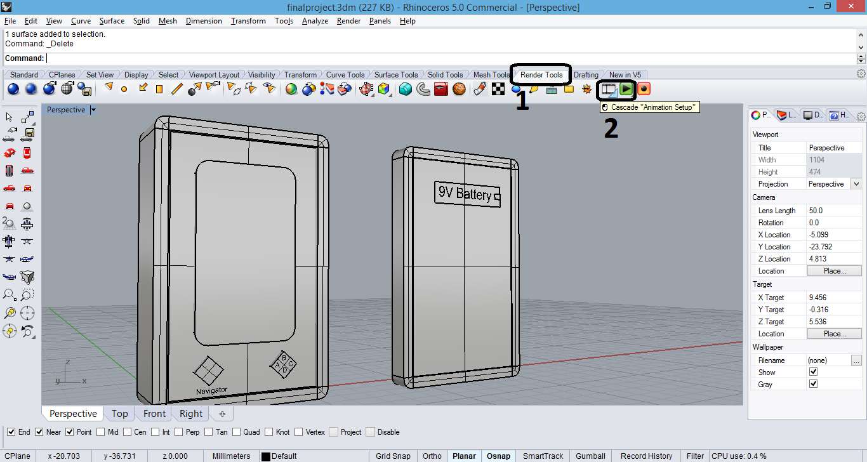This screenshot has height=462, width=867.
Task: Click the green Play Animation icon
Action: coord(626,89)
